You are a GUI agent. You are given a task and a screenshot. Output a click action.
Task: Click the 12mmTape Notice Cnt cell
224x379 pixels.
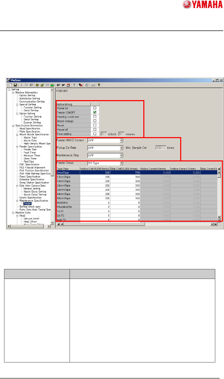95,177
